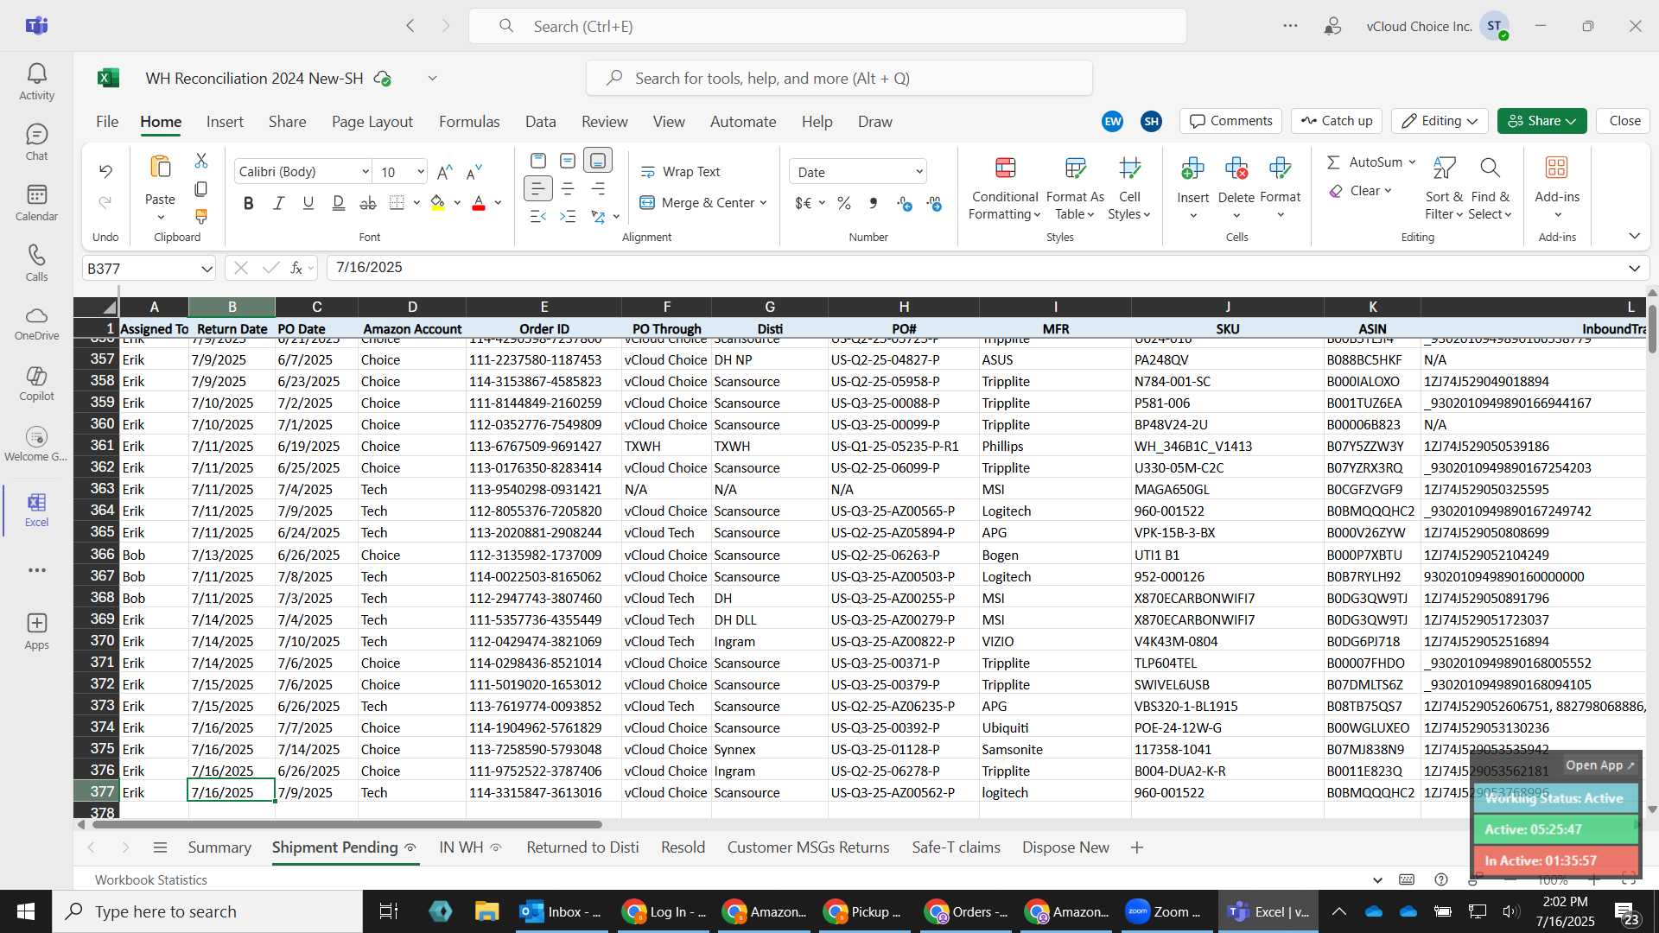Screen dimensions: 1659x933
Task: Click the Excel search box for tools
Action: click(x=839, y=79)
